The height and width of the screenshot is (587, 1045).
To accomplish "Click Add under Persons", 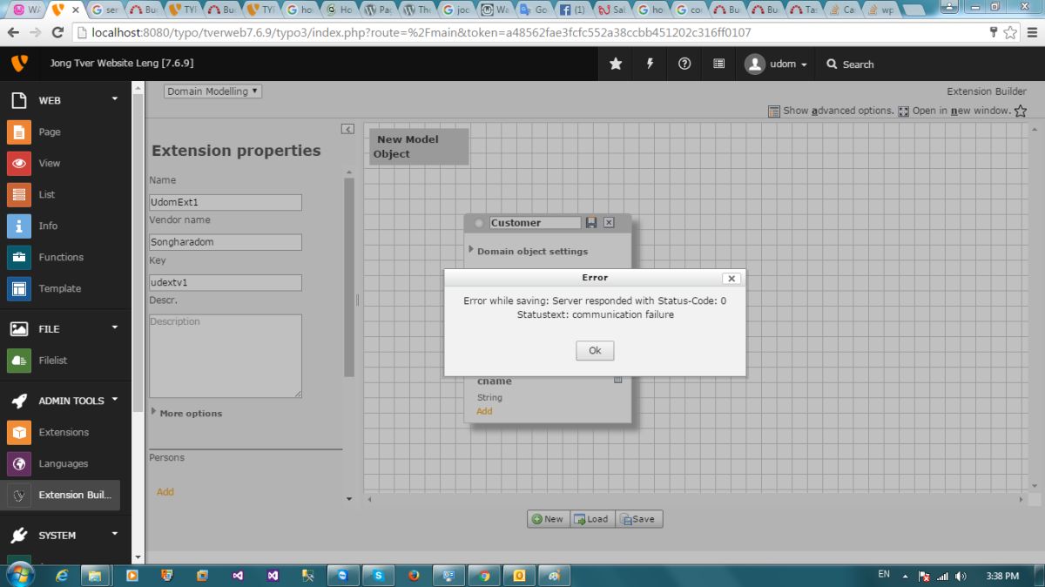I will pos(165,492).
